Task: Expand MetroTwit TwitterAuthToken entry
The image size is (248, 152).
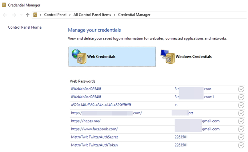Action: 241,145
